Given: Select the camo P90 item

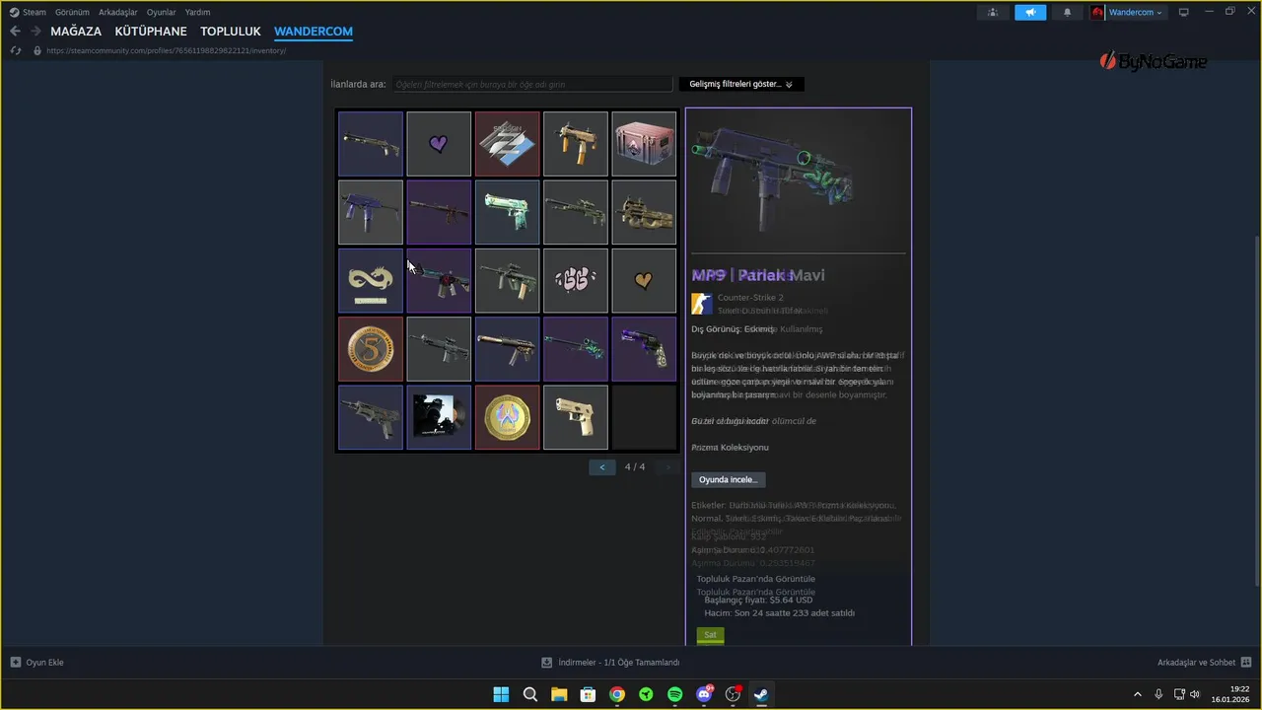Looking at the screenshot, I should 644,212.
